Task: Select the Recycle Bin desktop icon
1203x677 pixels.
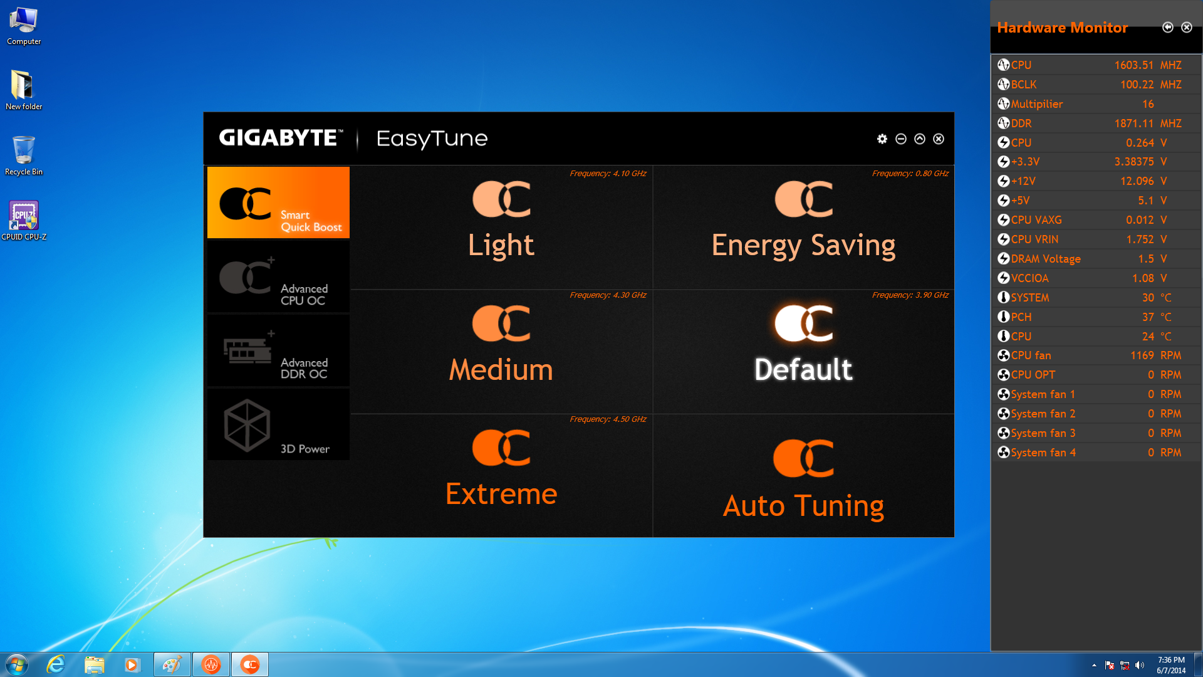Action: pos(24,155)
